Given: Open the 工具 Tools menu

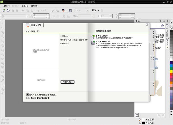Looking at the screenshot, I should tap(25, 6).
